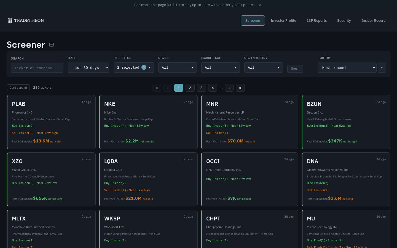Go to the next page arrow

point(229,88)
